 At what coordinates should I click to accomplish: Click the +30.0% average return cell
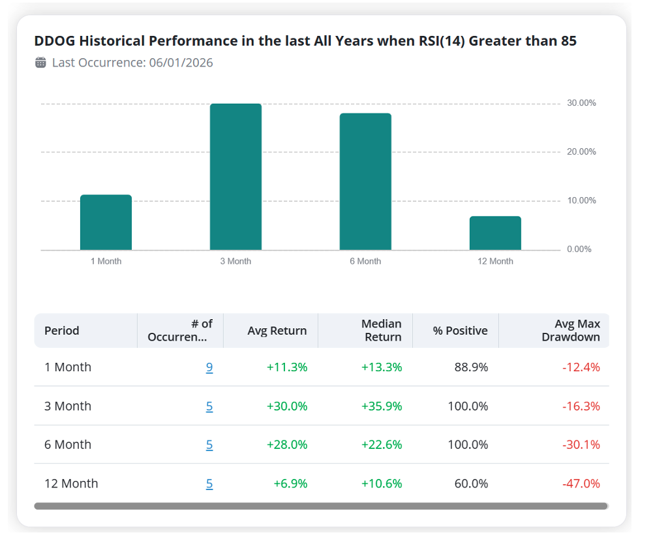[287, 406]
